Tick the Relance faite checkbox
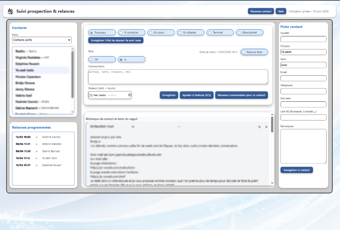The height and width of the screenshot is (230, 340). click(x=243, y=52)
